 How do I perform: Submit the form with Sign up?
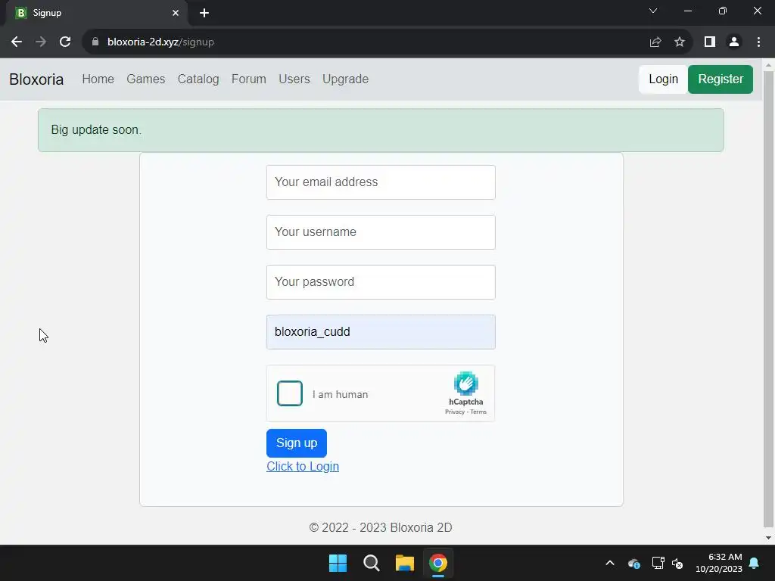297,443
